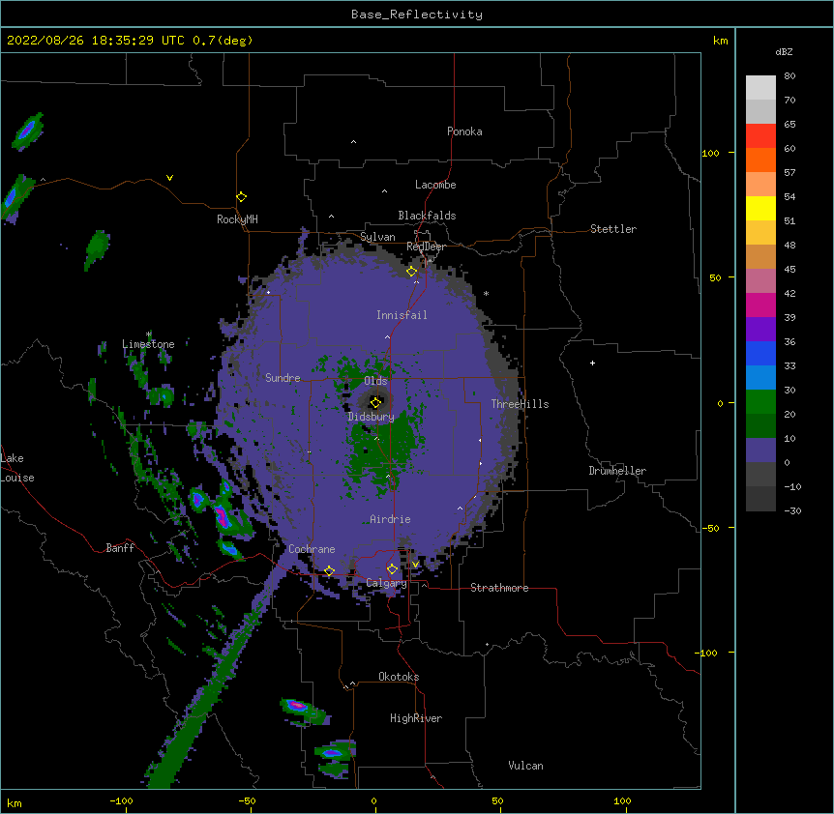
Task: Select the orange 57–60 dBZ legend swatch
Action: pos(760,160)
